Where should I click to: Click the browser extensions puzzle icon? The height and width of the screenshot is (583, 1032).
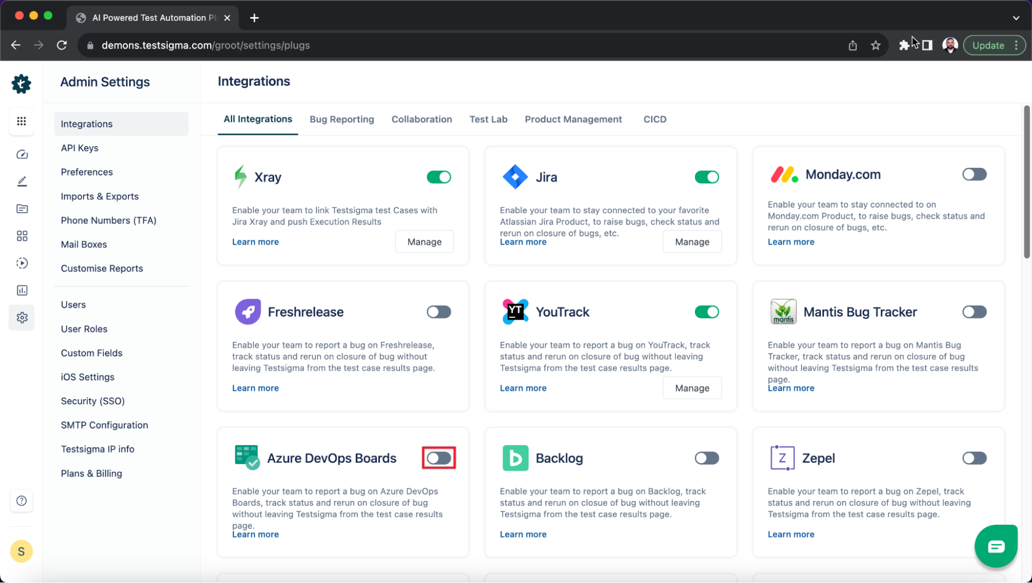click(904, 45)
